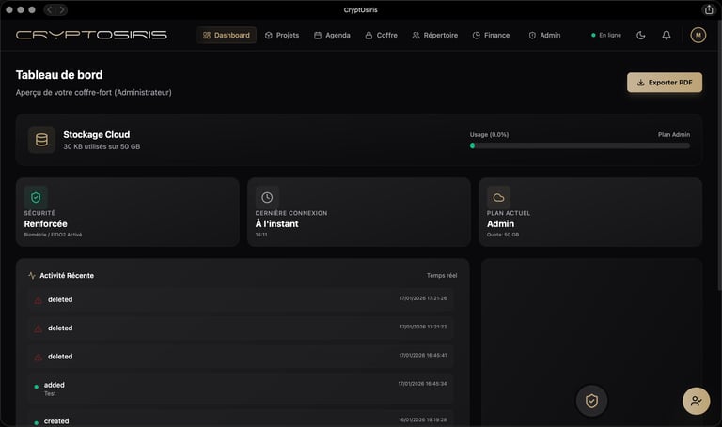Click the Stockage Cloud database icon
722x427 pixels.
tap(41, 140)
